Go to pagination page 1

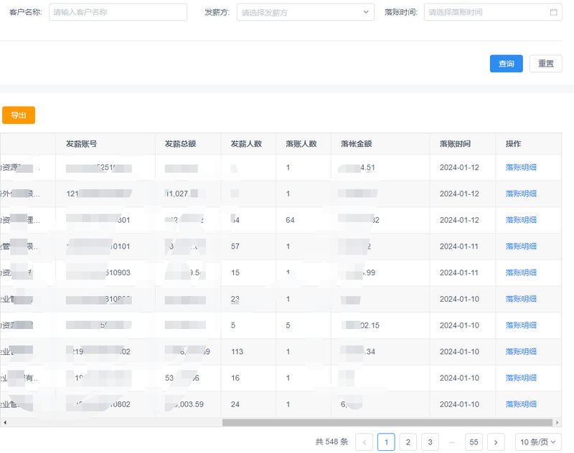point(386,442)
